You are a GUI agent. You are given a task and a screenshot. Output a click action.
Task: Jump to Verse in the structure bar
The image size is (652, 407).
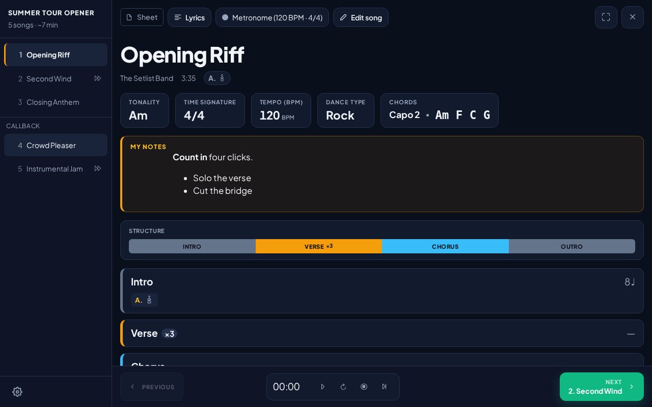coord(319,246)
